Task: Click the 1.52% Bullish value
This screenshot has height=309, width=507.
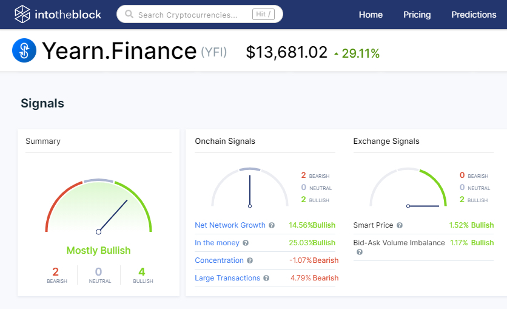Action: click(471, 225)
